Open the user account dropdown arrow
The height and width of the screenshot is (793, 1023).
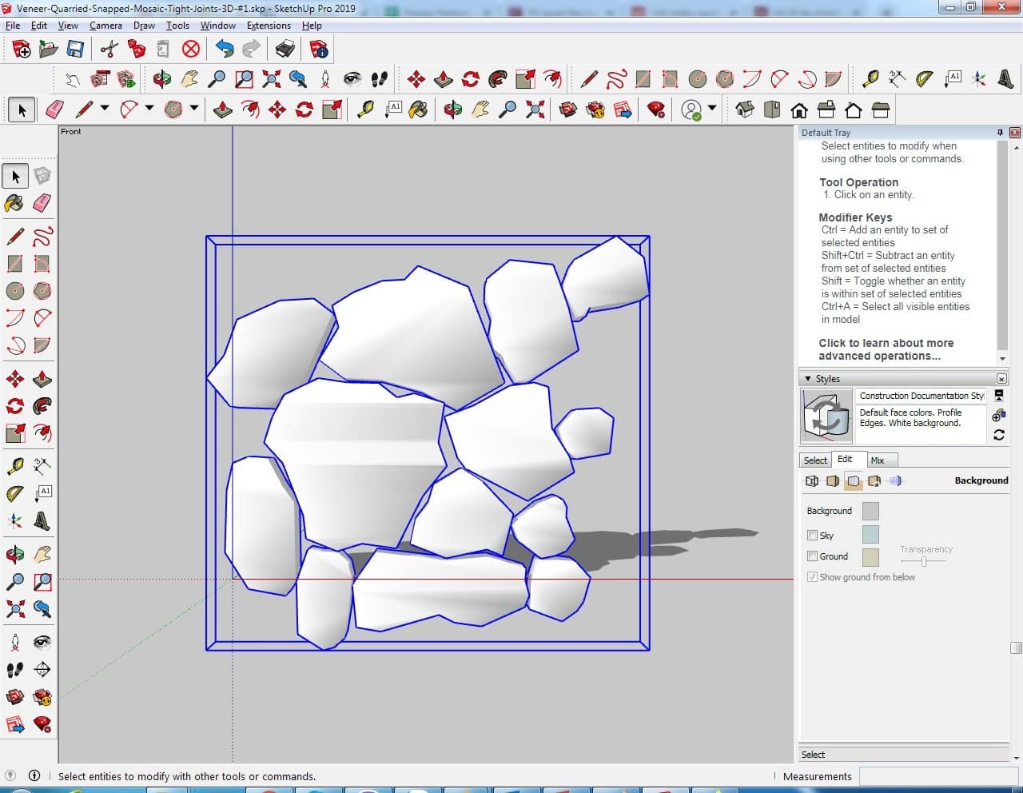tap(711, 109)
